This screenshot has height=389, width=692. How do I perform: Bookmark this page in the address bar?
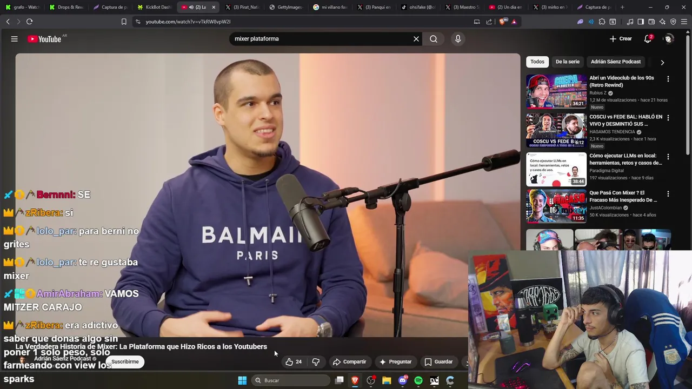click(124, 22)
